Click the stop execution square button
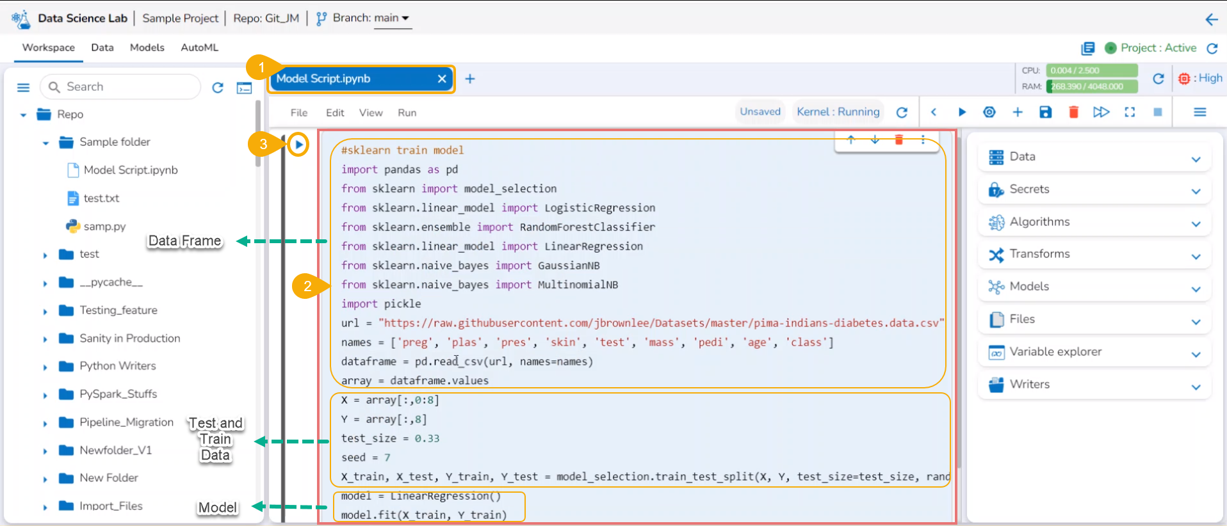 pos(1157,113)
